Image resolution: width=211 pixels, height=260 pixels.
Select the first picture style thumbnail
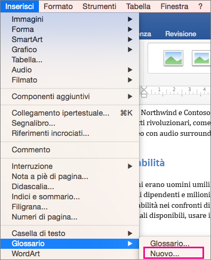[x=173, y=58]
